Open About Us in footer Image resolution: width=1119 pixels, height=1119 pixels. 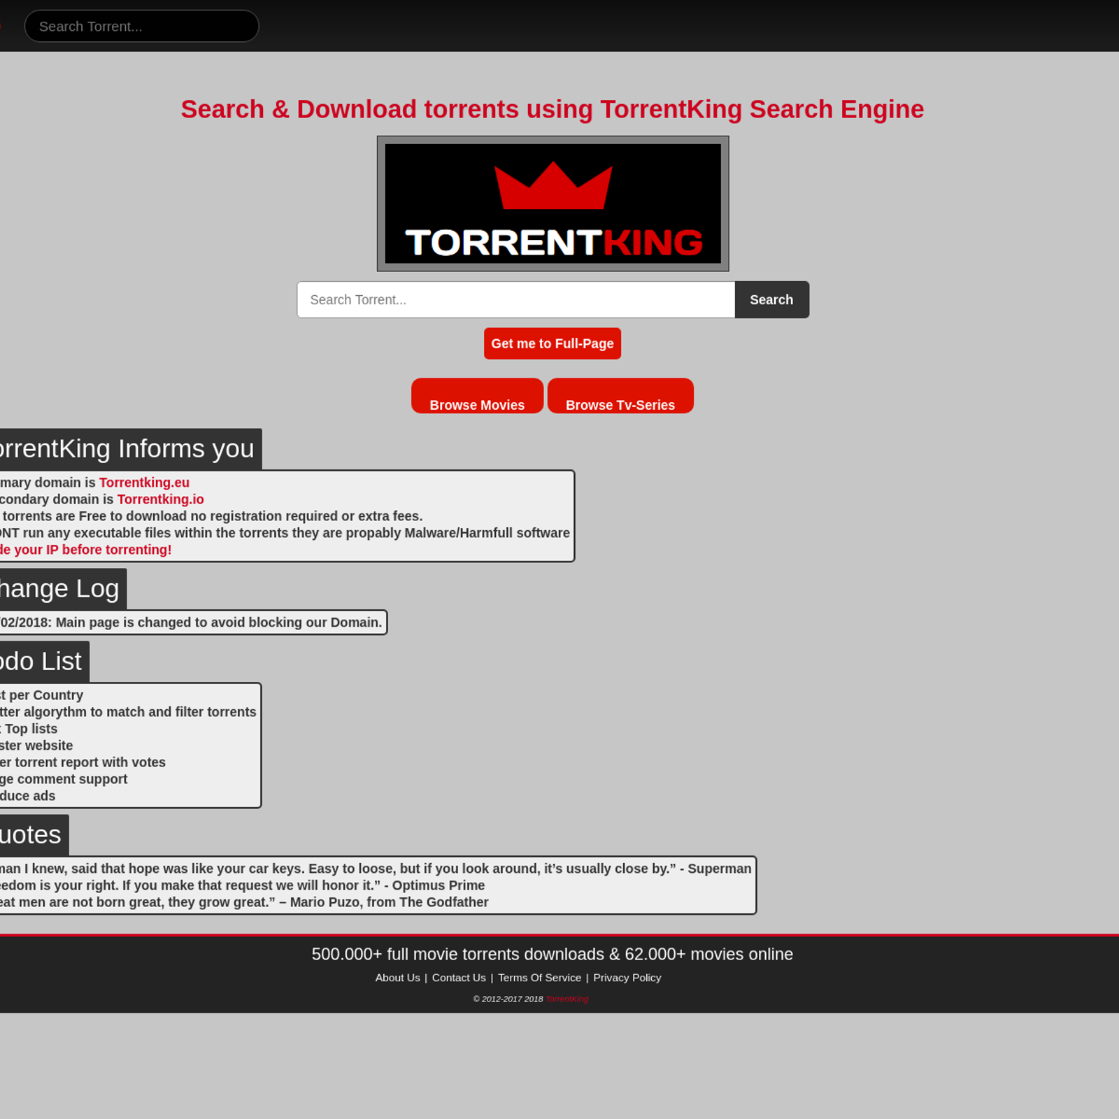pyautogui.click(x=397, y=978)
